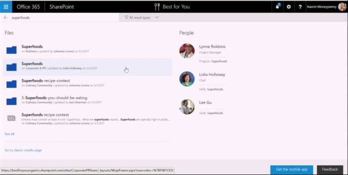Click Naomi Moneypenny profile picture
This screenshot has width=348, height=175.
(x=342, y=6)
